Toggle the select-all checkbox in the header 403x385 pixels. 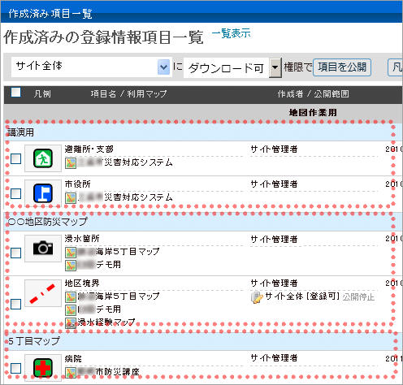[x=15, y=92]
